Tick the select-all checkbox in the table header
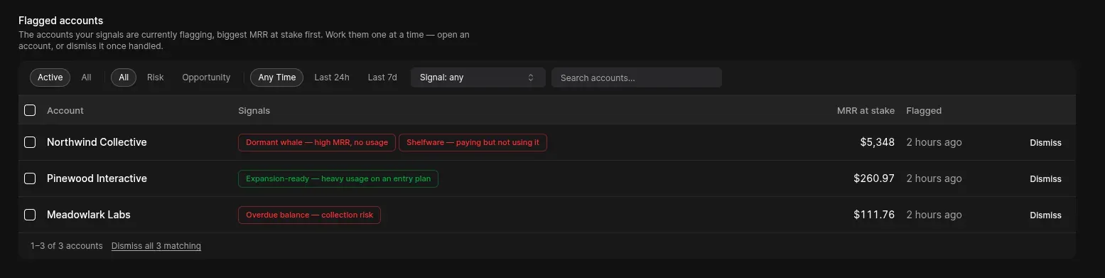 [x=30, y=110]
